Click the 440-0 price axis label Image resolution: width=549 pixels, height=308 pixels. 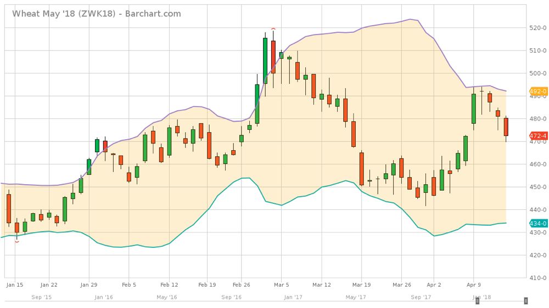coord(538,210)
